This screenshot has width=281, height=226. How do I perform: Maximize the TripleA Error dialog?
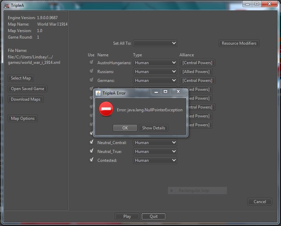pos(165,91)
